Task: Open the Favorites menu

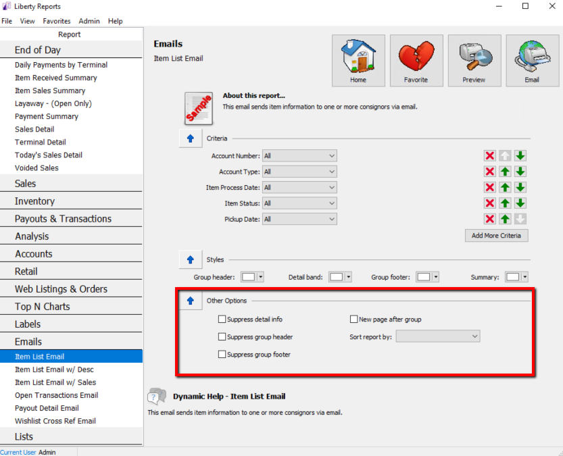Action: [57, 21]
